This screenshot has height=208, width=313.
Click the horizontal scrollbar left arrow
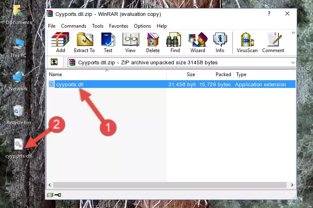tap(50, 185)
